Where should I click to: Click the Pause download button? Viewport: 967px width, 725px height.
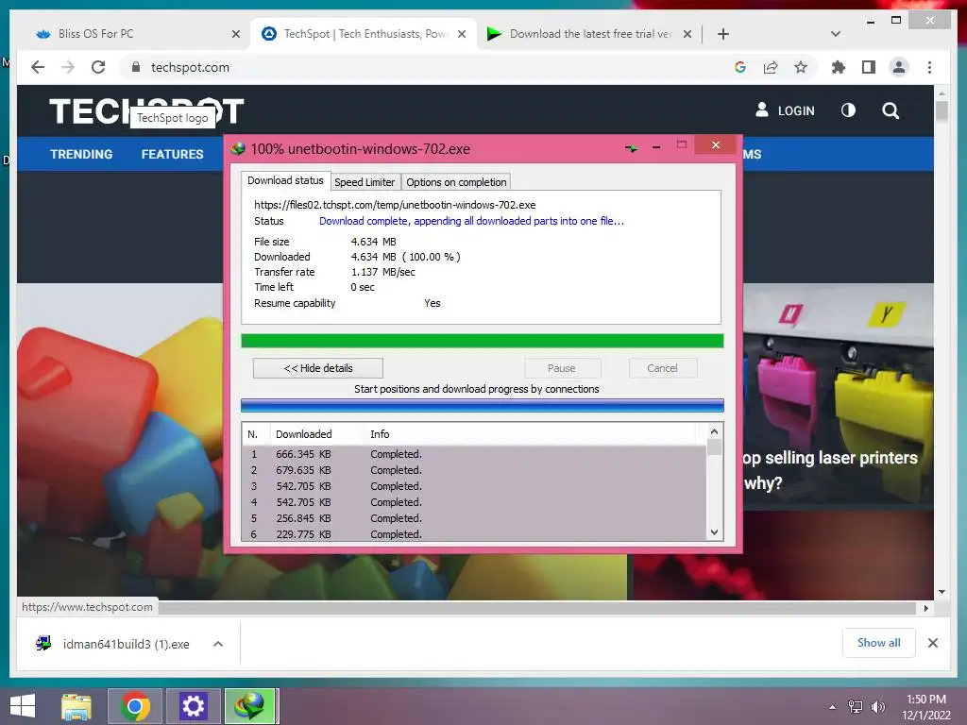pos(561,368)
